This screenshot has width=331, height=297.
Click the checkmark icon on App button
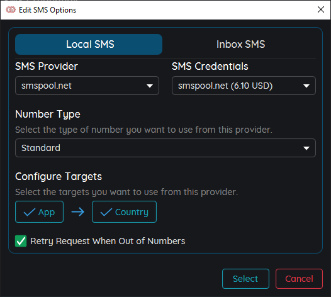[30, 212]
